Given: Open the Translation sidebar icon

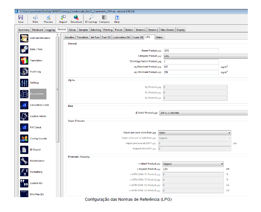Looking at the screenshot, I should [x=24, y=61].
